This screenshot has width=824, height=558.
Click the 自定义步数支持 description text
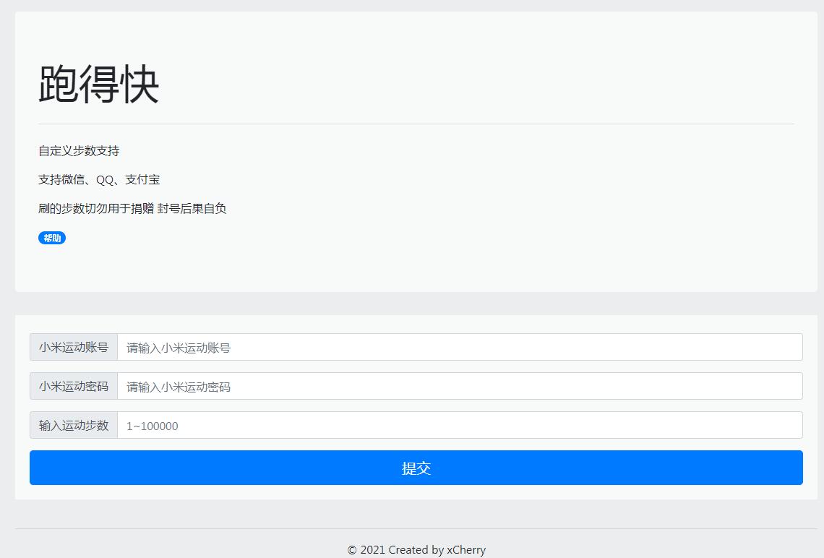pyautogui.click(x=80, y=151)
